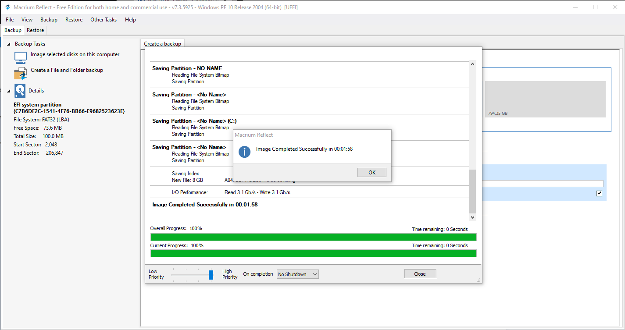Maximize the Macrium Reflect window

(595, 7)
